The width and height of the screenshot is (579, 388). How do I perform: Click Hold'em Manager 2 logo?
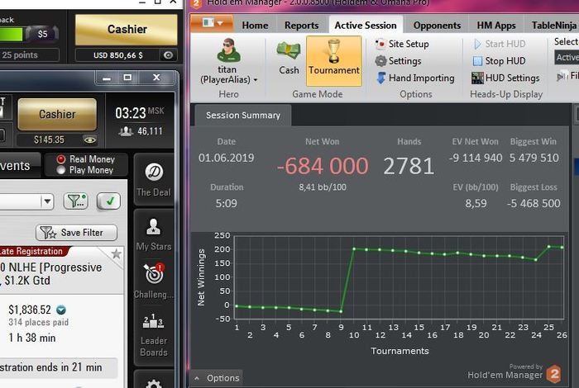pos(554,374)
